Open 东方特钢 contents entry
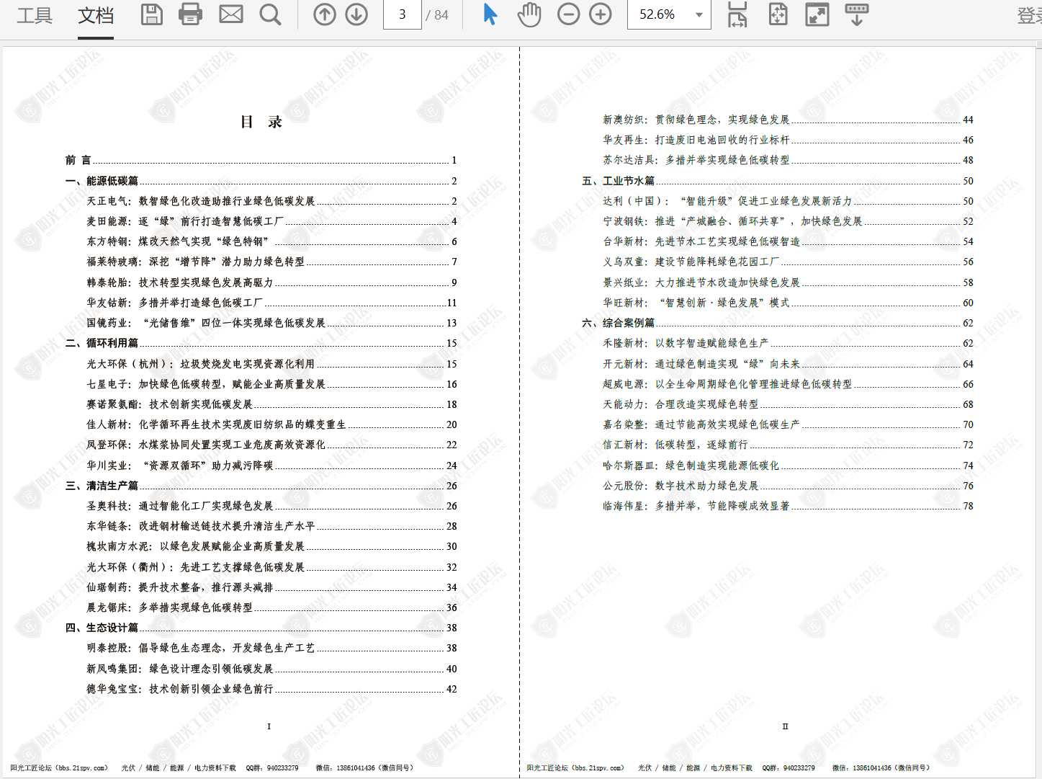 [271, 241]
